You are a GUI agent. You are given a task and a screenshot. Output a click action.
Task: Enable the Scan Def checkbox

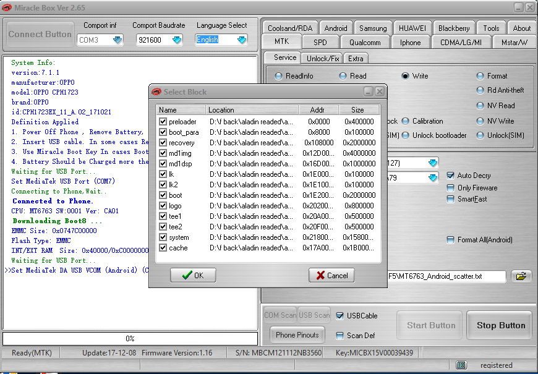339,336
